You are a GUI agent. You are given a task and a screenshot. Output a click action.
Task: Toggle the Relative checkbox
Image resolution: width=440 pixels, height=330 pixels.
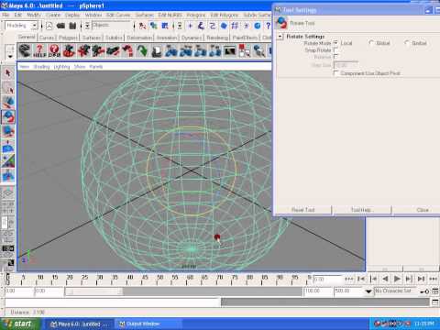coord(335,57)
